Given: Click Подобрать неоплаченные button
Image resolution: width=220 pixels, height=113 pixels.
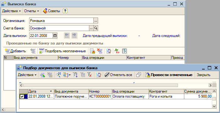Looking at the screenshot, I should (x=62, y=51).
